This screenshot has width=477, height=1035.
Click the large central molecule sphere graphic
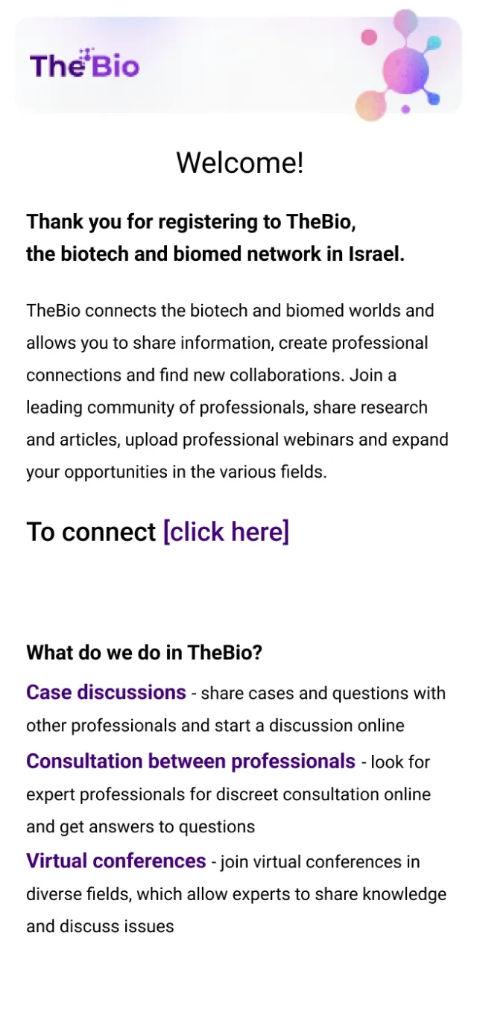pos(405,70)
